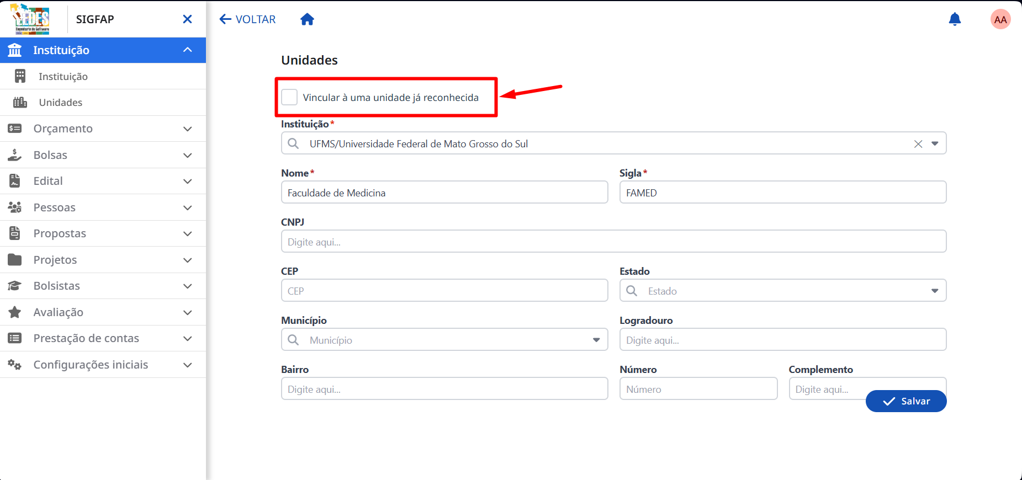
Task: Open the Município dropdown
Action: [x=444, y=340]
